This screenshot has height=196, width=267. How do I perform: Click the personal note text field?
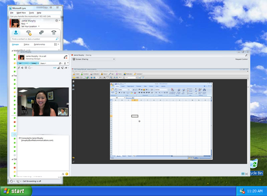pos(35,16)
